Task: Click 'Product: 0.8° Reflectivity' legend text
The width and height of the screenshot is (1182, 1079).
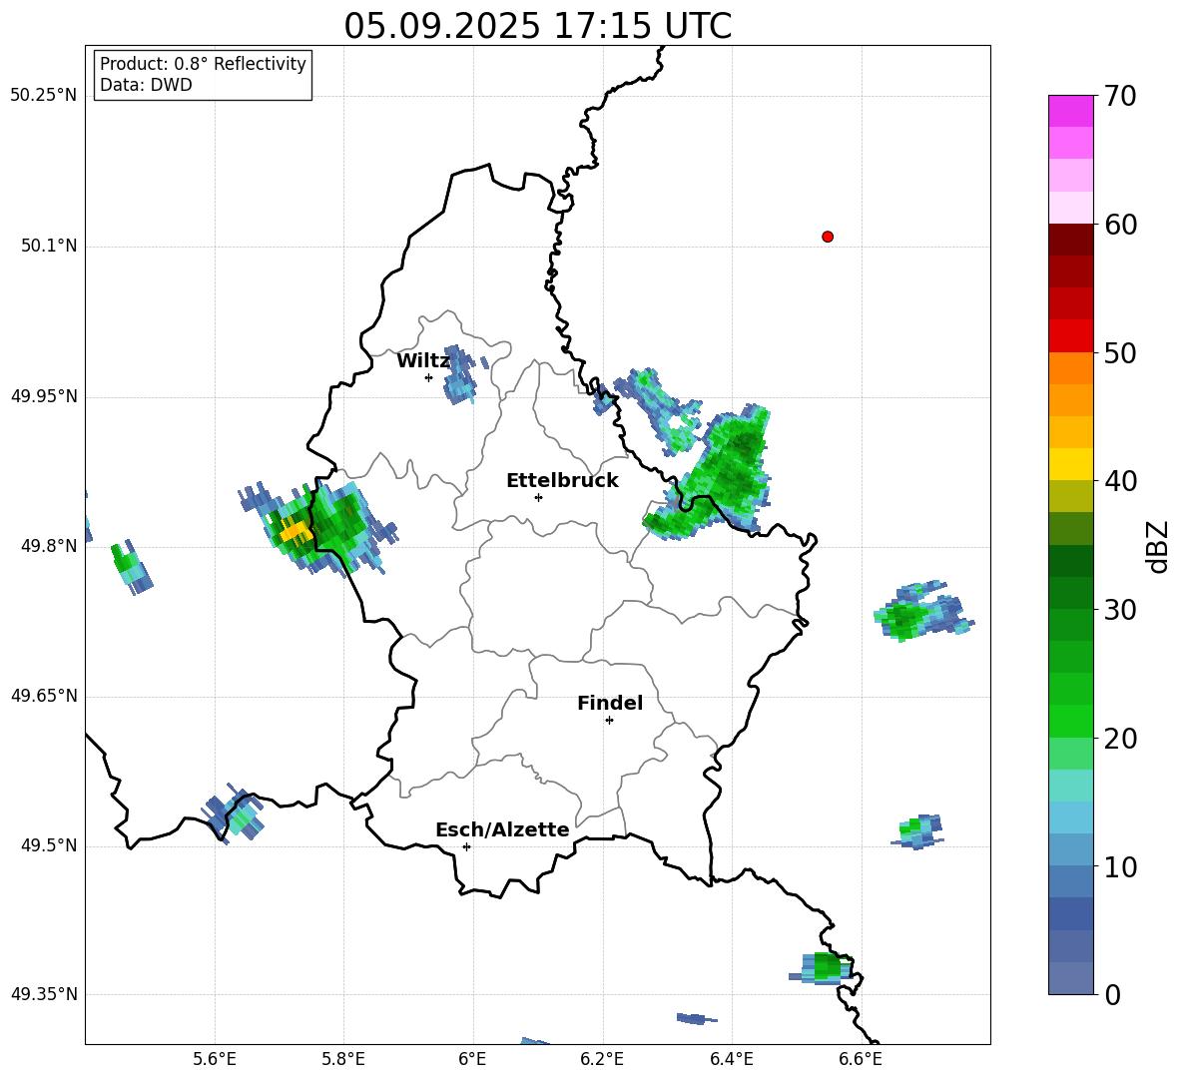Action: (203, 64)
